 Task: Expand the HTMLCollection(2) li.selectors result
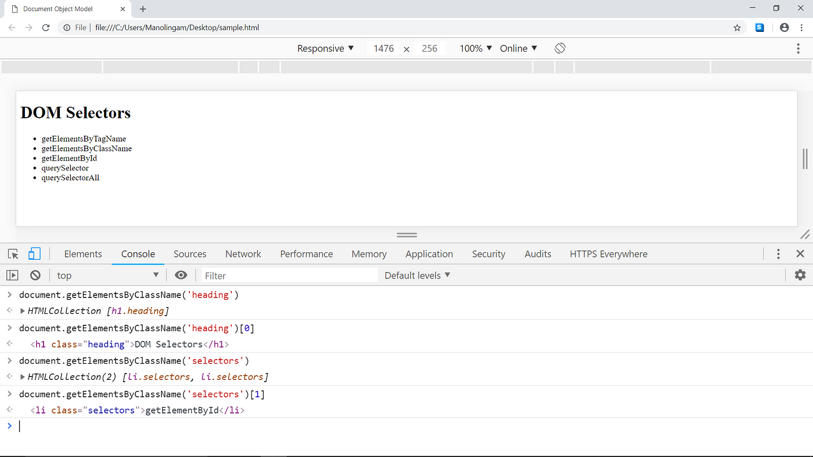click(x=23, y=377)
